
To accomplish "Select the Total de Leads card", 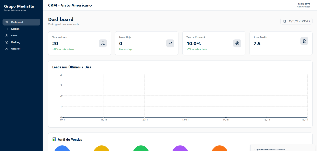I will (79, 43).
